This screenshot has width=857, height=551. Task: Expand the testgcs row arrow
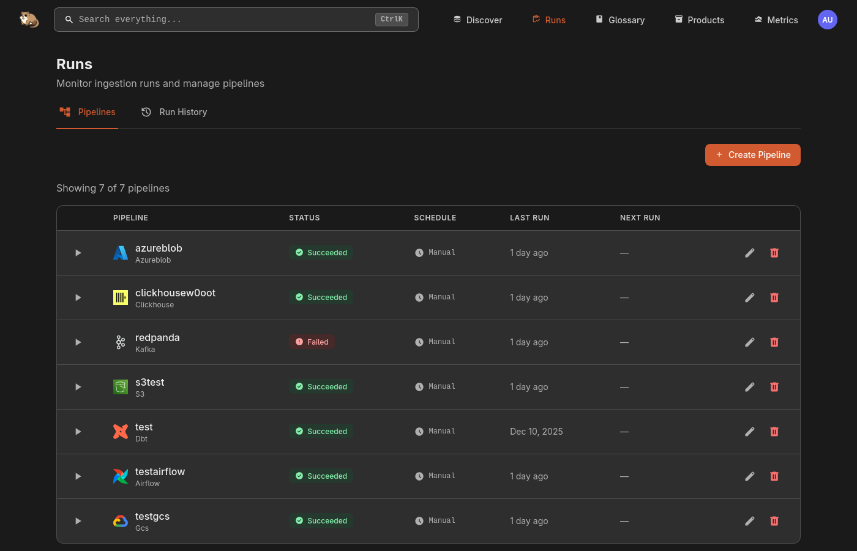pyautogui.click(x=78, y=521)
